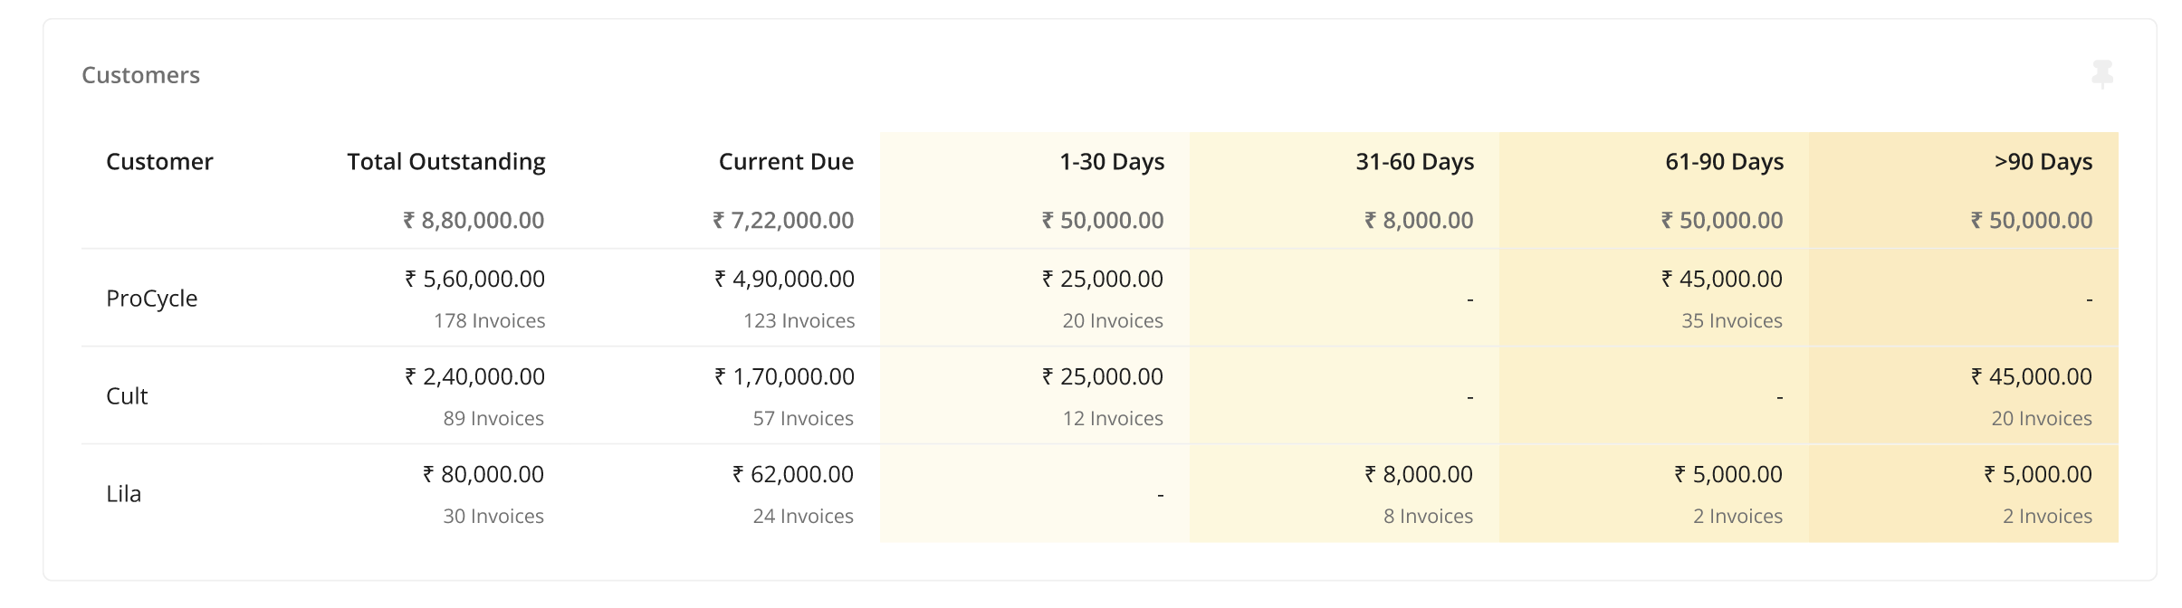Click the 1-30 Days column header

(1112, 162)
